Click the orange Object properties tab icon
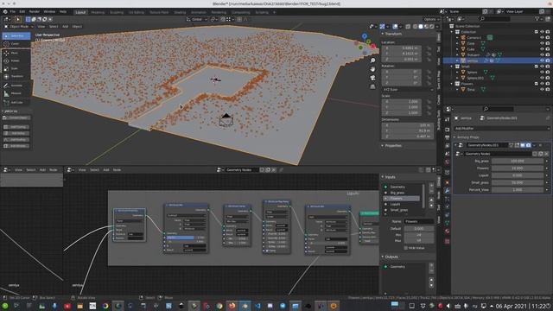The width and height of the screenshot is (553, 311). [x=448, y=182]
